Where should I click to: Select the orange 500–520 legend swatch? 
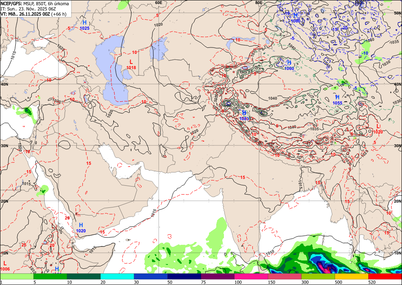351,276
